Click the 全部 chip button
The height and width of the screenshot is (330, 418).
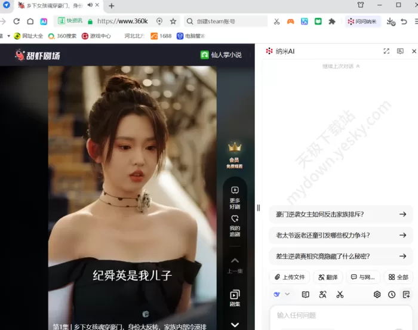[x=398, y=277]
